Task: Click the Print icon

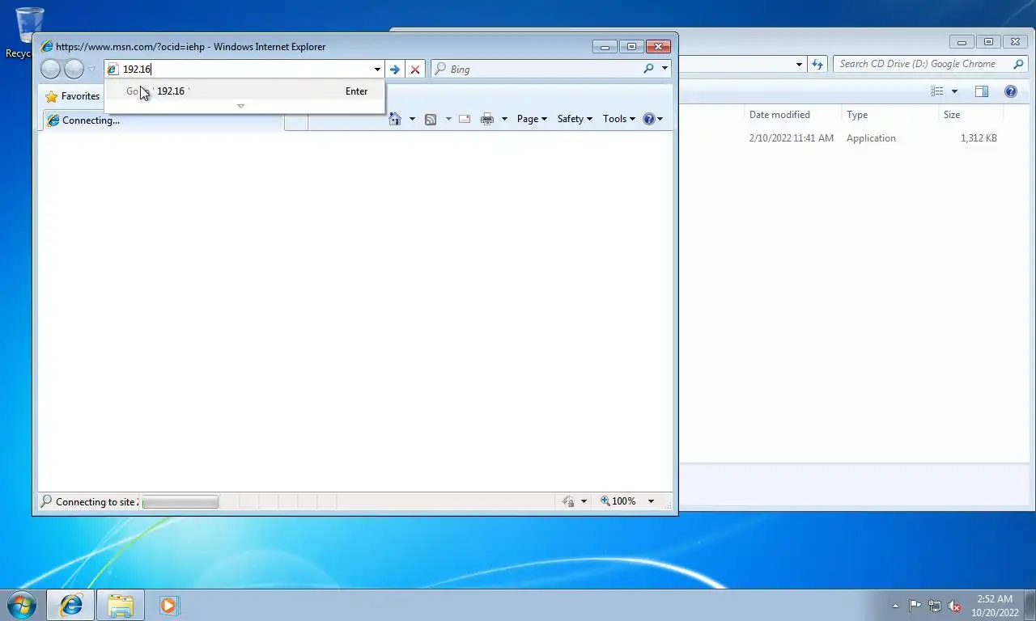Action: tap(486, 119)
